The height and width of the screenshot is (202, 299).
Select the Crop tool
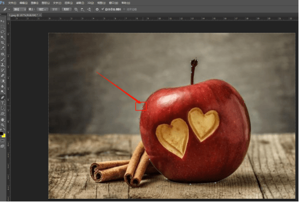[x=3, y=43]
